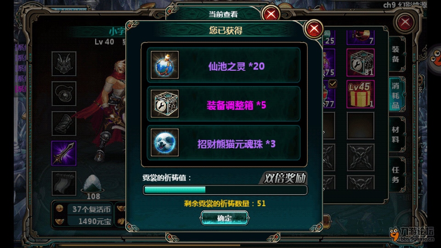Close the 您已获得 reward popup
This screenshot has height=248, width=441.
[314, 28]
